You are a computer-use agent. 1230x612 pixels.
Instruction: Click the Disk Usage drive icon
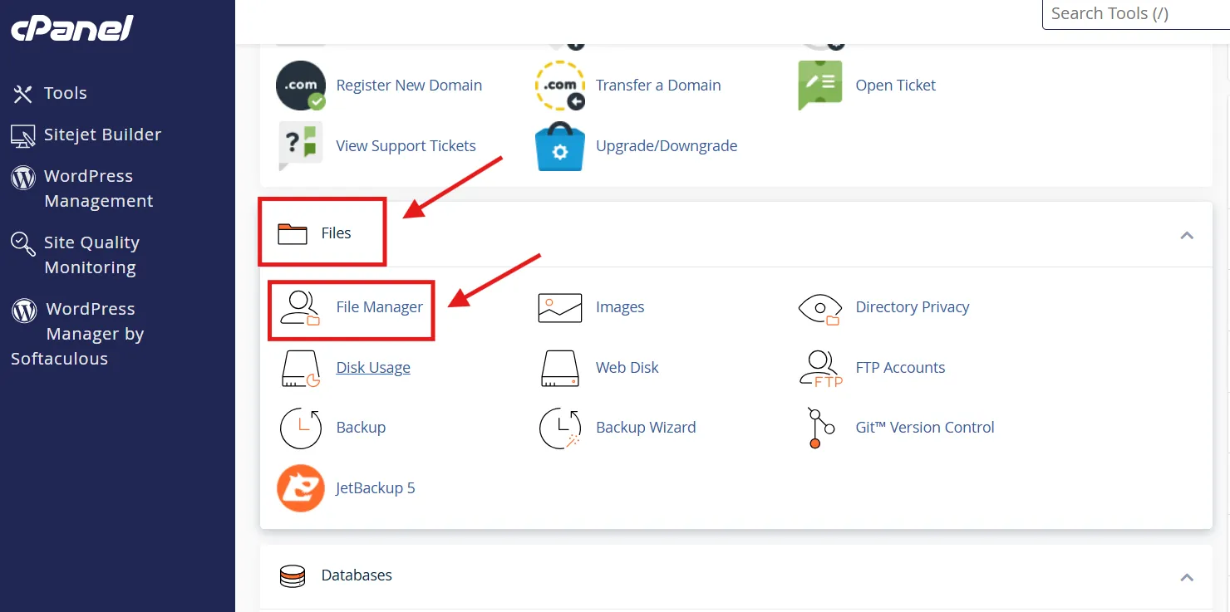coord(300,368)
